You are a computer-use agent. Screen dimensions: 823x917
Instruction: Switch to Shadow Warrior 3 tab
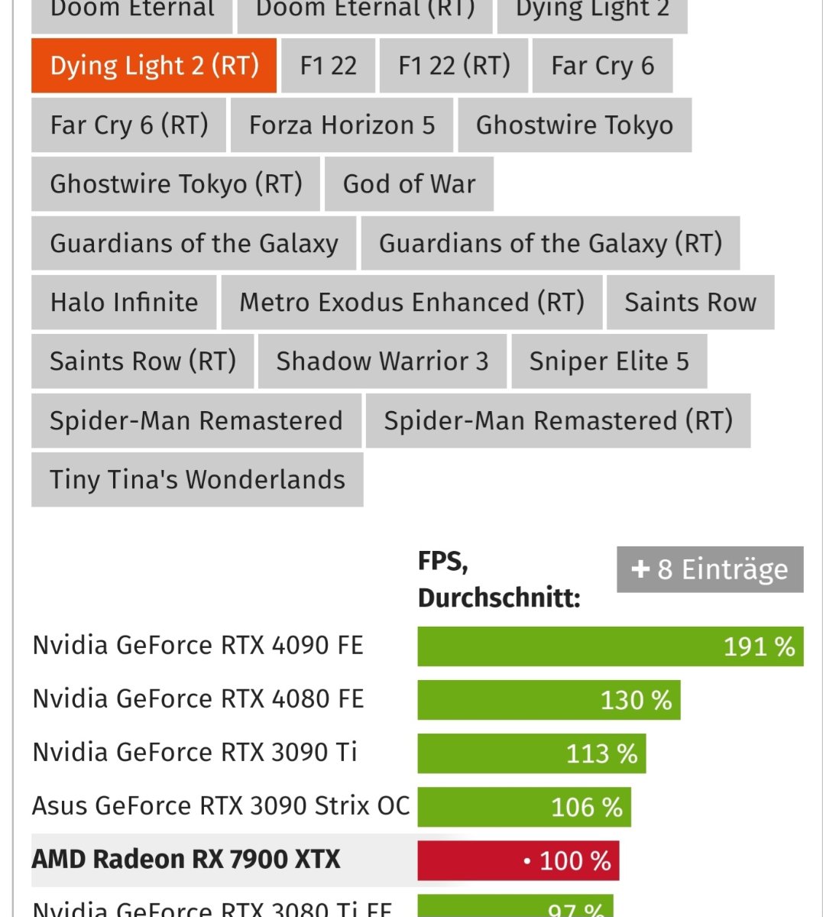pyautogui.click(x=382, y=361)
